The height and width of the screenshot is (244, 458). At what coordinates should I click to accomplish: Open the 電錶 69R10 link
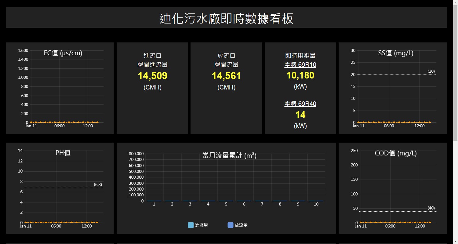pyautogui.click(x=300, y=65)
